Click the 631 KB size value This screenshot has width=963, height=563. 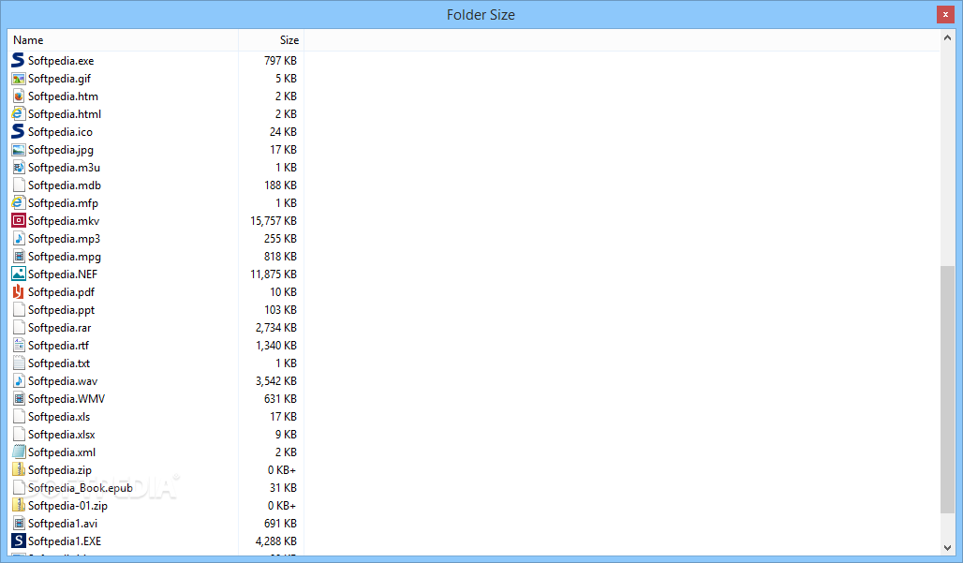[281, 399]
